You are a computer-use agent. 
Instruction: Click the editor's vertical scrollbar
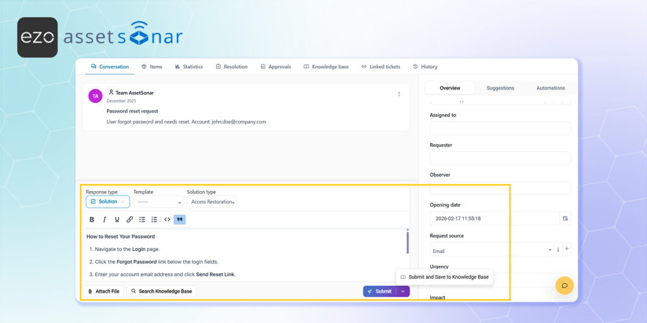[x=408, y=243]
